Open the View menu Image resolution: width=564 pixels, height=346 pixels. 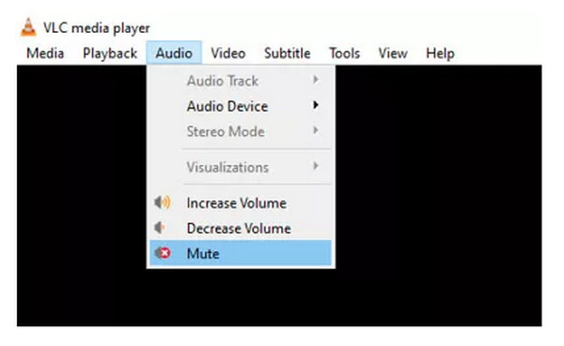(393, 53)
